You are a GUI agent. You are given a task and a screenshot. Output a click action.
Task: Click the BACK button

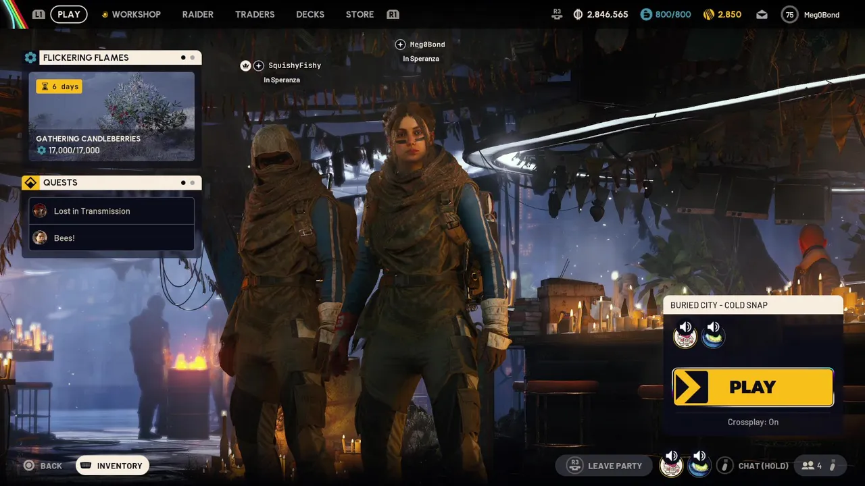[x=43, y=466]
